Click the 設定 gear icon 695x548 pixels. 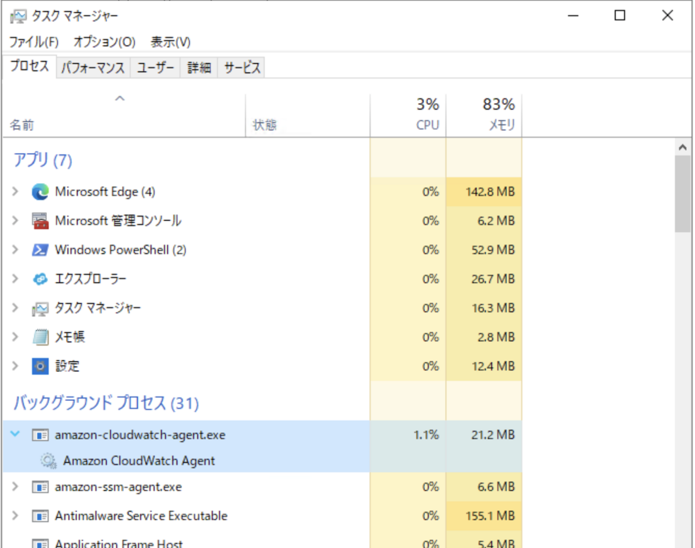coord(40,366)
